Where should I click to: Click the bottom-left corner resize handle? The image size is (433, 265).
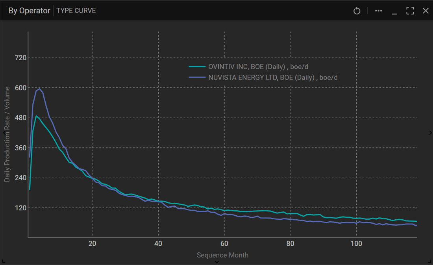click(x=3, y=261)
